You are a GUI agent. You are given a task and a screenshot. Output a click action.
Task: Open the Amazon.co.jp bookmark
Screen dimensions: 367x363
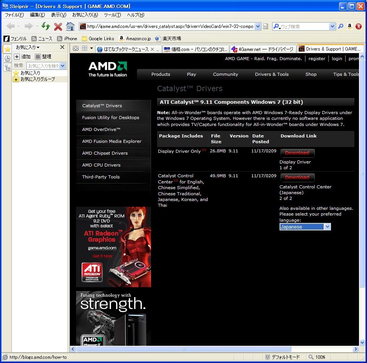click(135, 38)
